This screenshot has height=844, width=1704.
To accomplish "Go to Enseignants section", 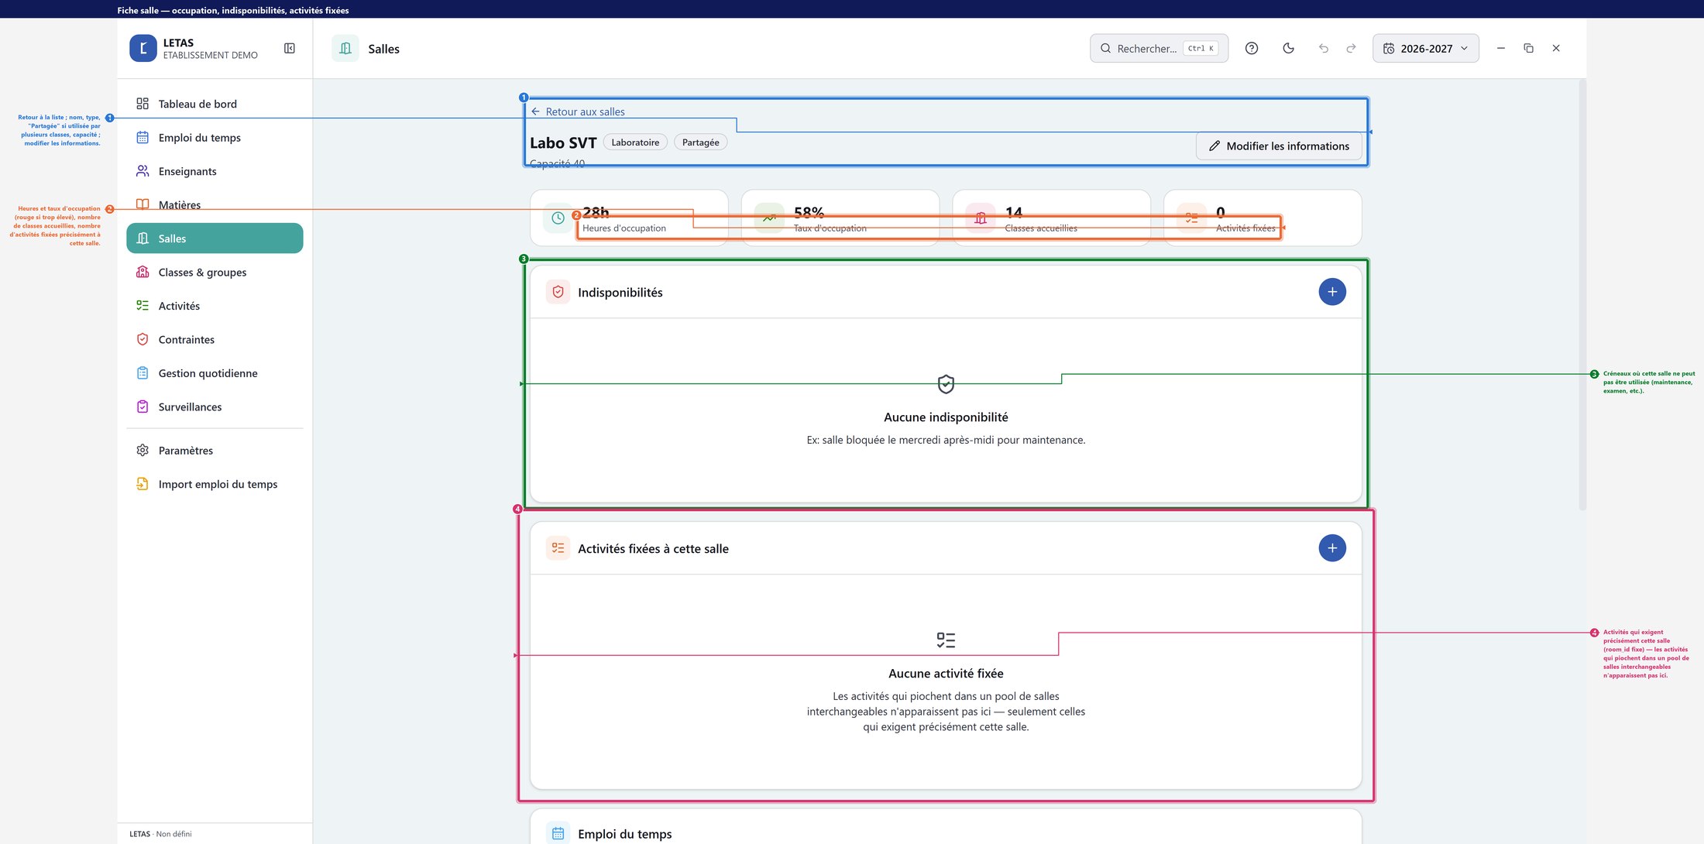I will 215,171.
